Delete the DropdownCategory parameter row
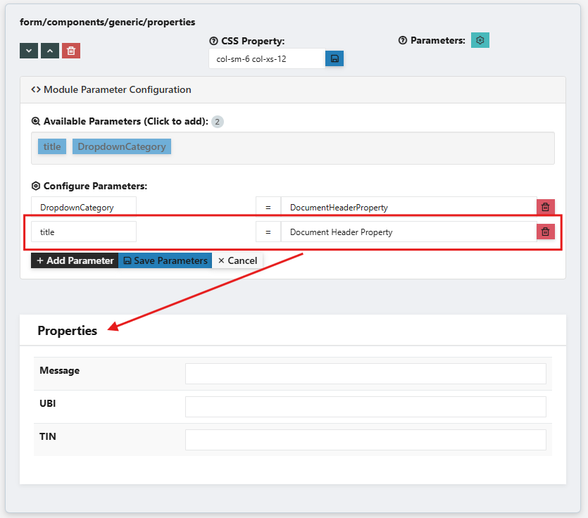This screenshot has height=518, width=588. [545, 207]
